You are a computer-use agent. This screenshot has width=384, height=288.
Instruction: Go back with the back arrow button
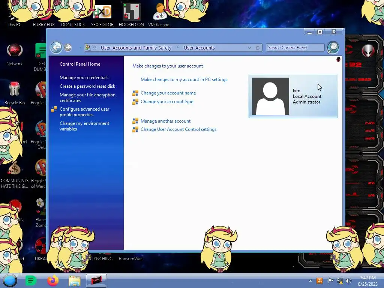56,47
